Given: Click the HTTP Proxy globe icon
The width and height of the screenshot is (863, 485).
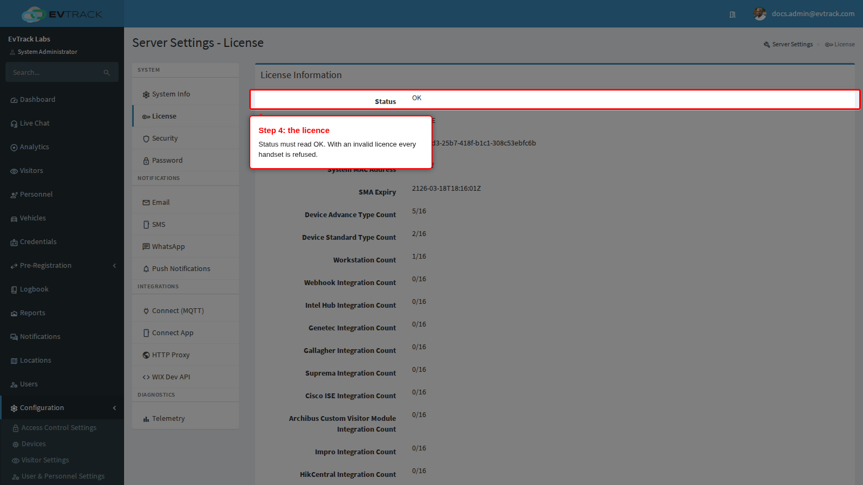Looking at the screenshot, I should coord(146,355).
